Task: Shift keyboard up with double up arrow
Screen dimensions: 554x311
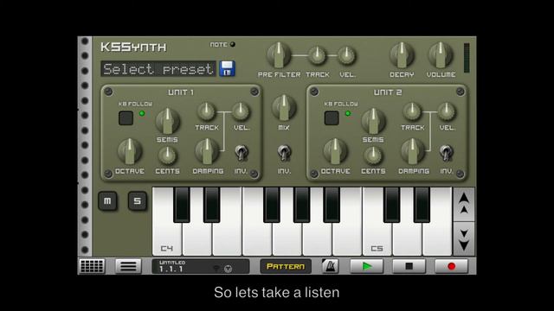Action: click(x=464, y=204)
